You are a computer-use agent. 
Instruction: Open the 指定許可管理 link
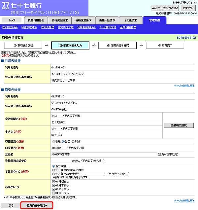tap(66, 27)
